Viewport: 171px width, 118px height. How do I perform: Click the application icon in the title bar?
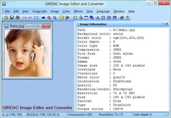click(x=4, y=4)
